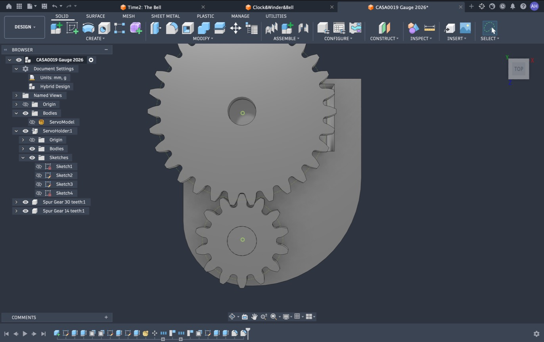This screenshot has width=544, height=342.
Task: Activate the Shell tool icon
Action: (188, 28)
